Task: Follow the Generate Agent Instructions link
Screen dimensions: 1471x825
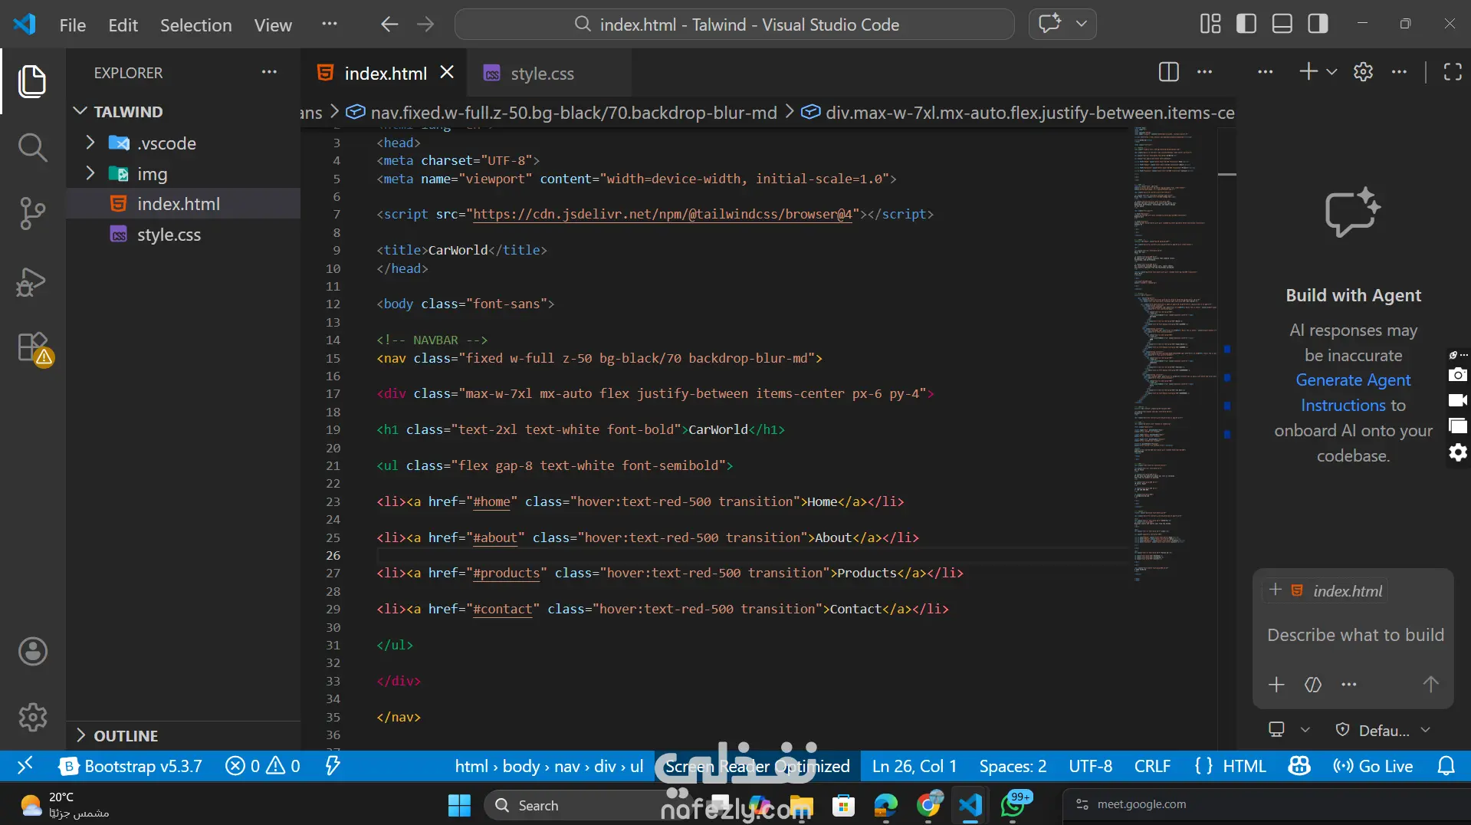Action: 1354,393
